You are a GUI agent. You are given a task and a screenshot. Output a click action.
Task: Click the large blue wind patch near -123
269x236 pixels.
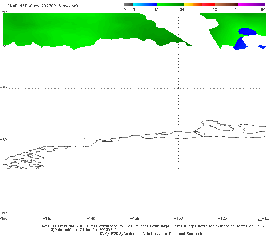coord(241,44)
